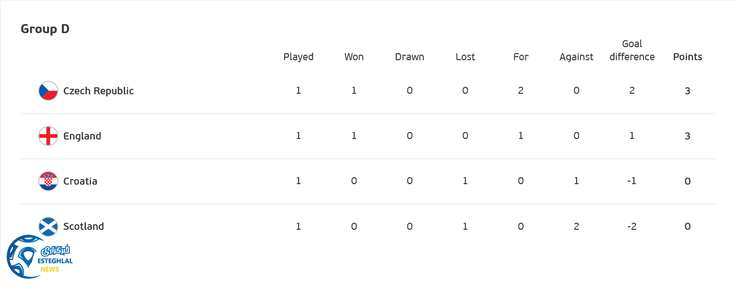Click the Goal difference column header
This screenshot has height=290, width=735.
click(x=632, y=50)
